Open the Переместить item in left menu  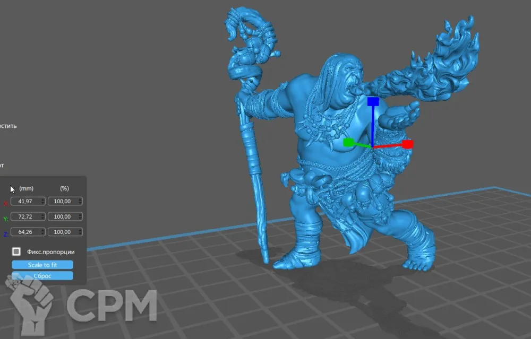tap(8, 126)
